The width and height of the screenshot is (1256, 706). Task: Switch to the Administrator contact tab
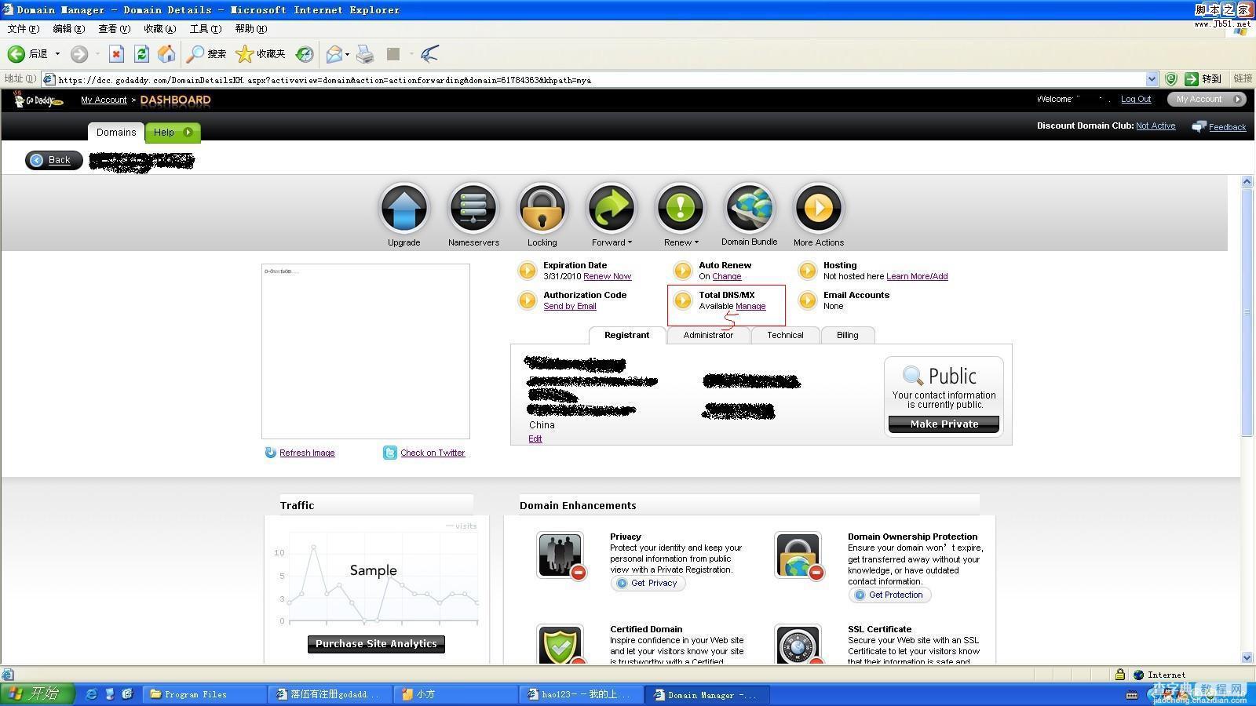(708, 335)
